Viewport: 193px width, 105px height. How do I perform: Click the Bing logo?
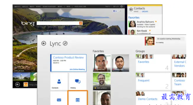pyautogui.click(x=28, y=23)
